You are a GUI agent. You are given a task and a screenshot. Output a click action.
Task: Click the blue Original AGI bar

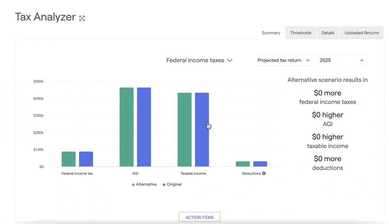(144, 127)
